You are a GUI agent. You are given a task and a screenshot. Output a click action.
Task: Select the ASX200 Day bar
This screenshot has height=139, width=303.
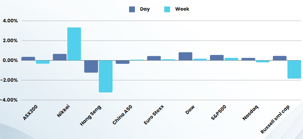pos(28,59)
